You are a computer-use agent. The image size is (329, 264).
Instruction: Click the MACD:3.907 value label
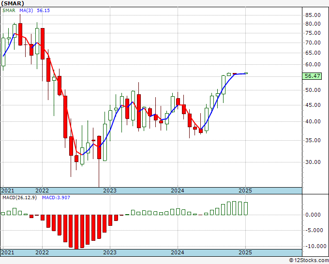click(56, 198)
